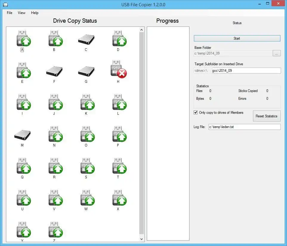Open the Help menu
The width and height of the screenshot is (287, 246).
pos(35,13)
